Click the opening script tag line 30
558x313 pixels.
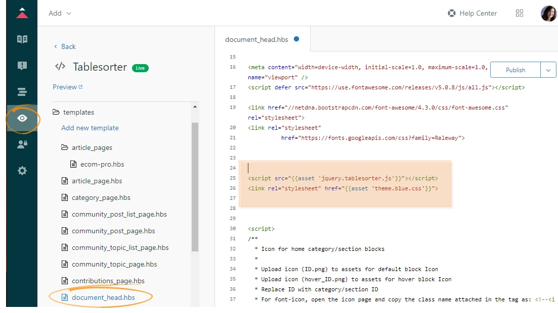(x=261, y=229)
